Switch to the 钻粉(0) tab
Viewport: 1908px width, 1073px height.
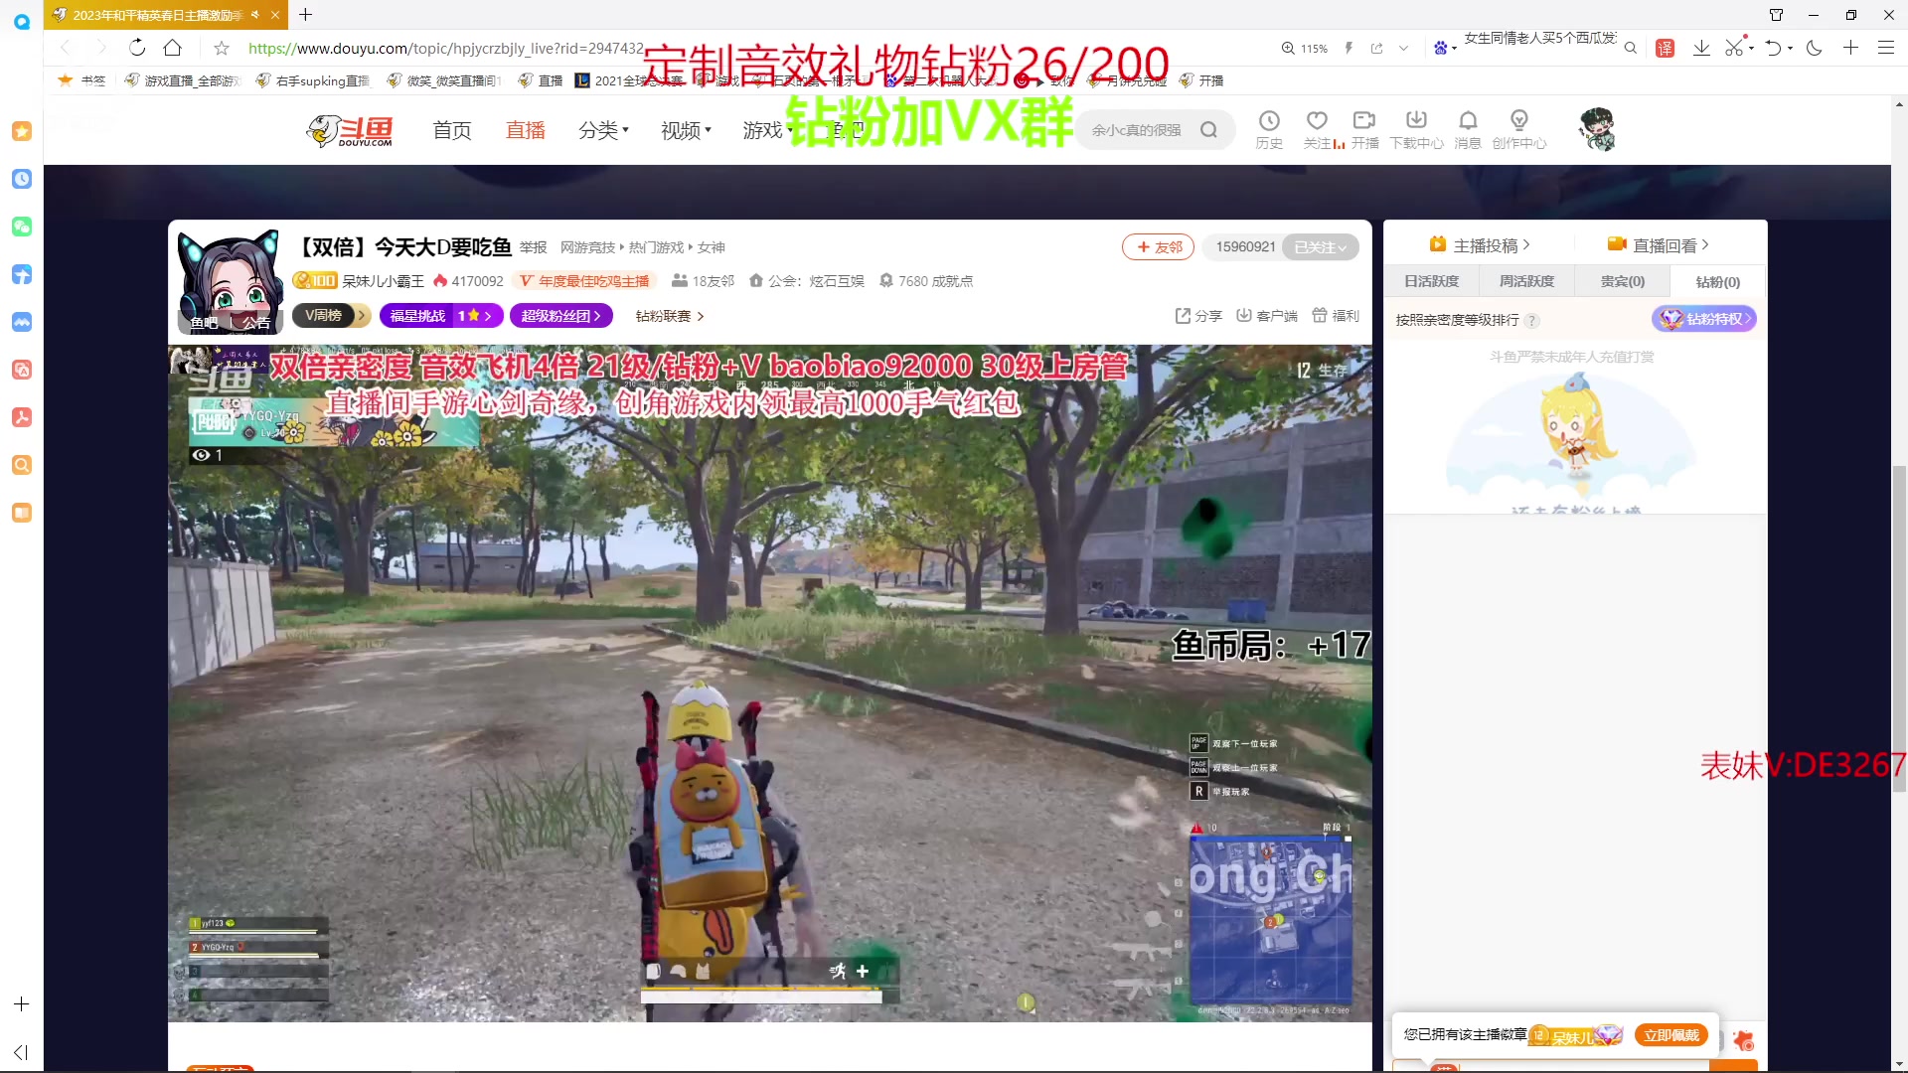(1718, 281)
